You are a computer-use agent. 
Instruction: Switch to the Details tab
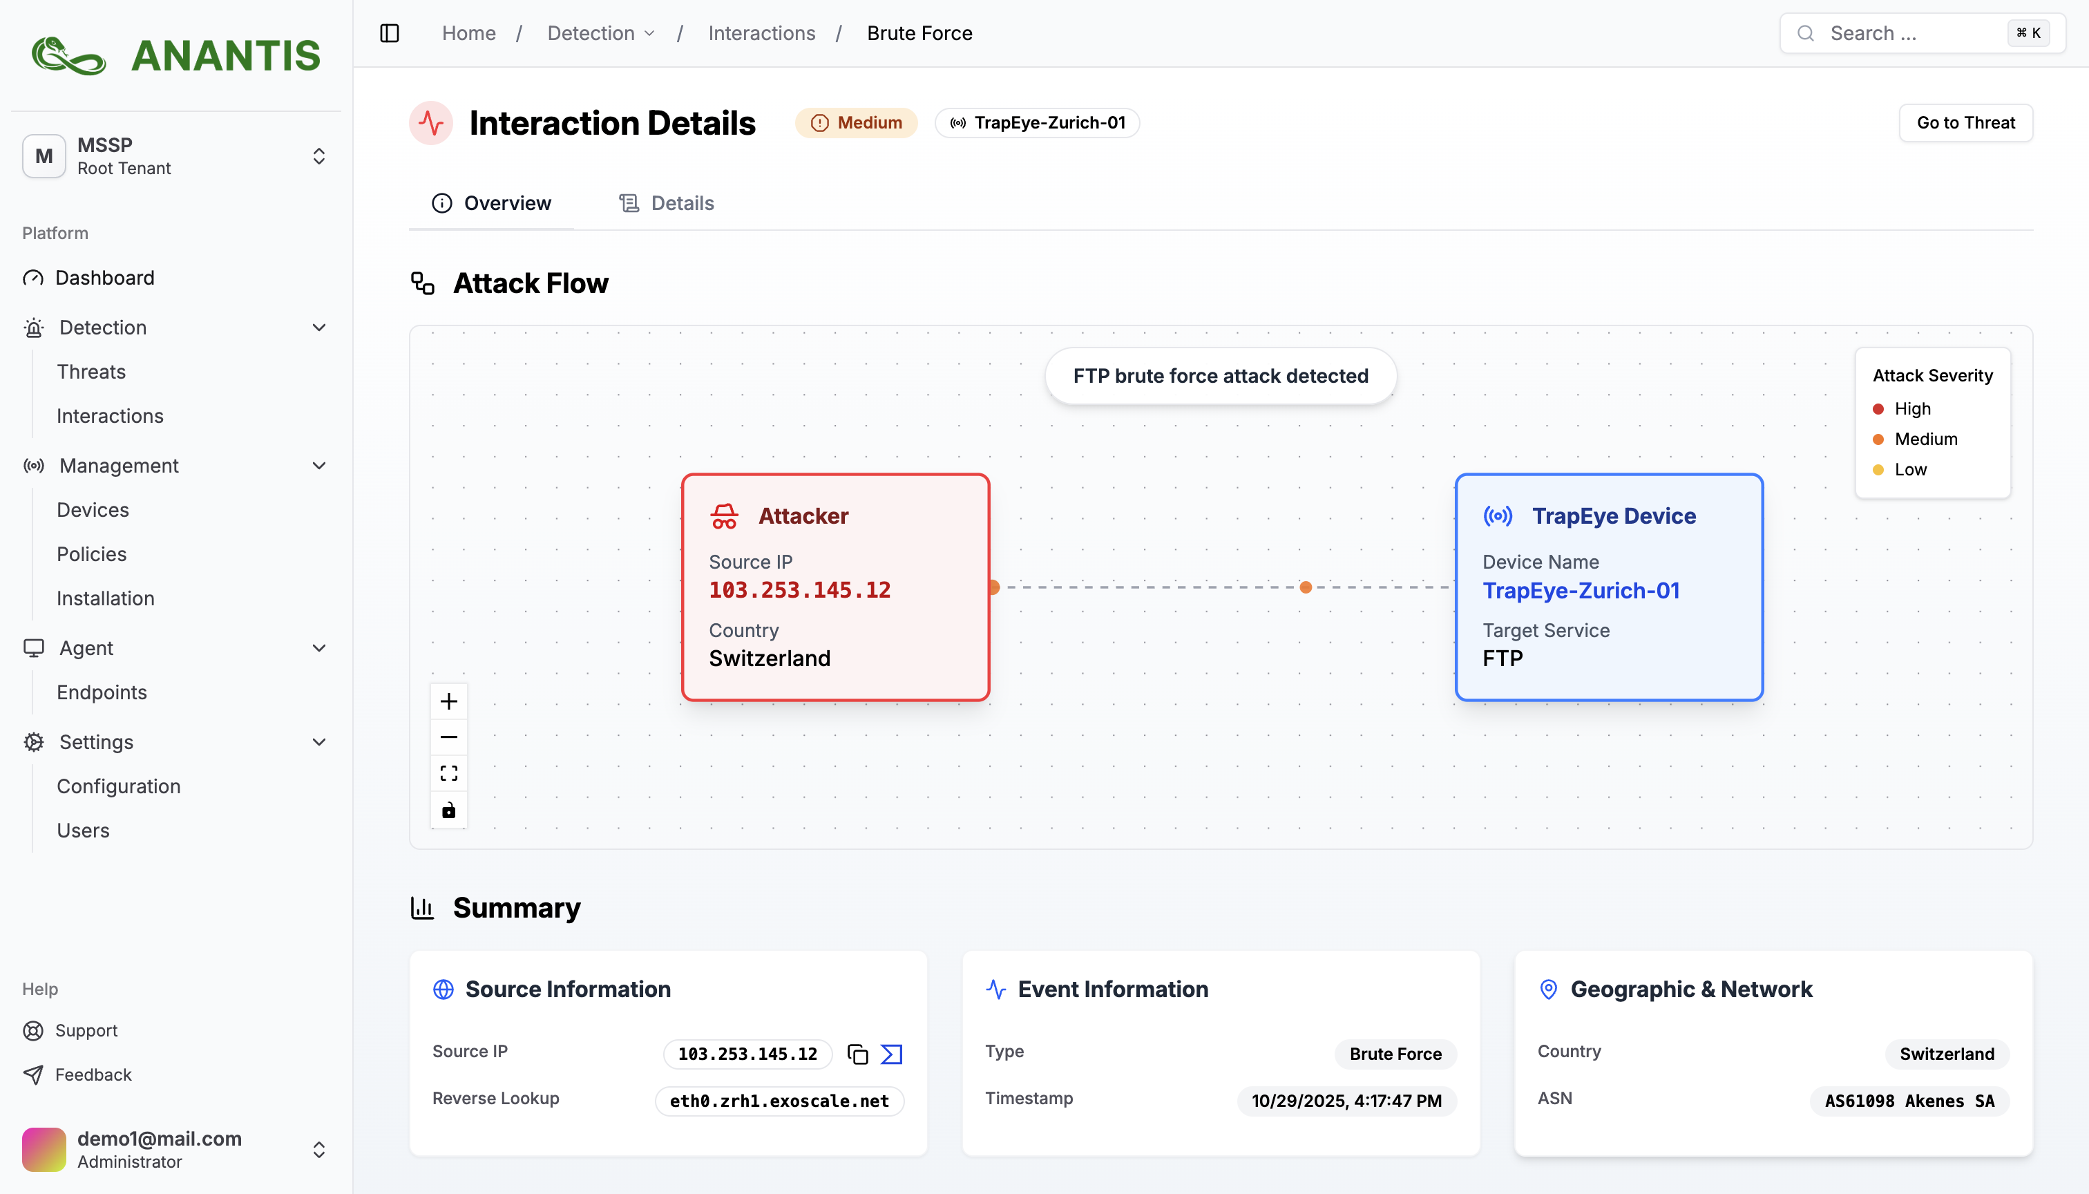[x=666, y=202]
